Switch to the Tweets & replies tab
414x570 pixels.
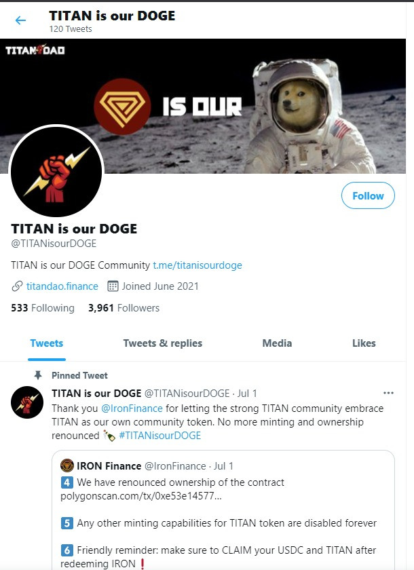163,343
